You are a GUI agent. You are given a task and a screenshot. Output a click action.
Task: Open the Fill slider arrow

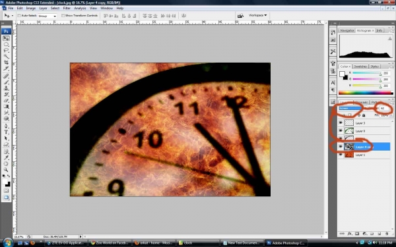point(391,115)
